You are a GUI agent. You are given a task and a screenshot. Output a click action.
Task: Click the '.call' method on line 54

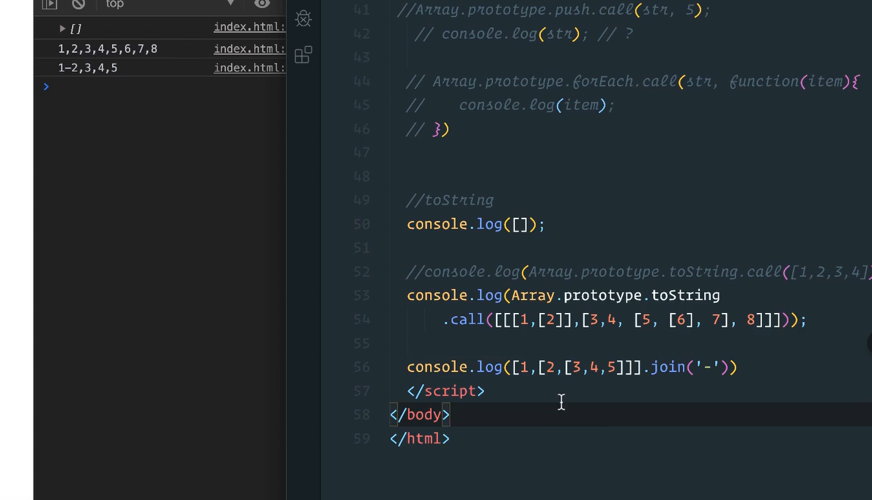point(463,320)
